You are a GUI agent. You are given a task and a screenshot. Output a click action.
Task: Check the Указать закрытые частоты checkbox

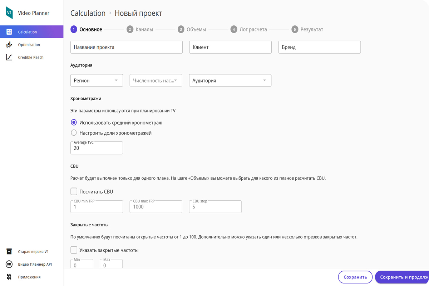pyautogui.click(x=74, y=250)
